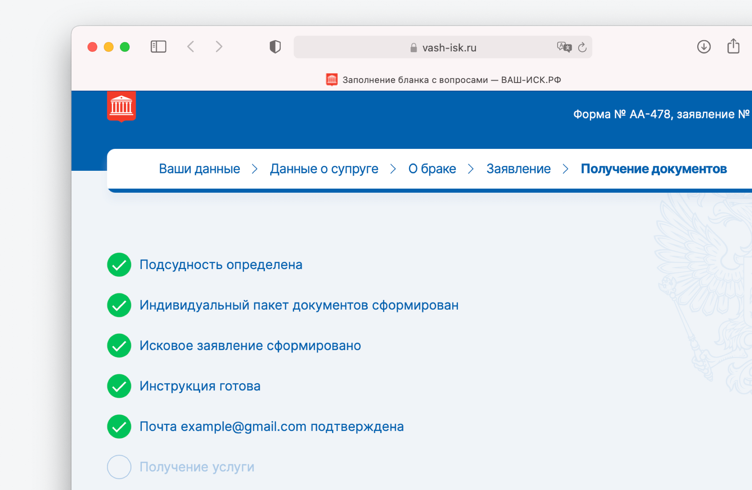Go back with the browser back arrow
The height and width of the screenshot is (490, 752).
tap(191, 47)
